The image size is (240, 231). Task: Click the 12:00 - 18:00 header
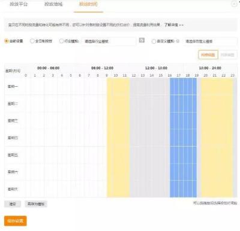156,68
